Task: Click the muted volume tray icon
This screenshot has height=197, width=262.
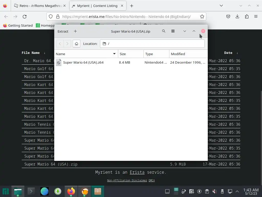Action: click(x=215, y=191)
